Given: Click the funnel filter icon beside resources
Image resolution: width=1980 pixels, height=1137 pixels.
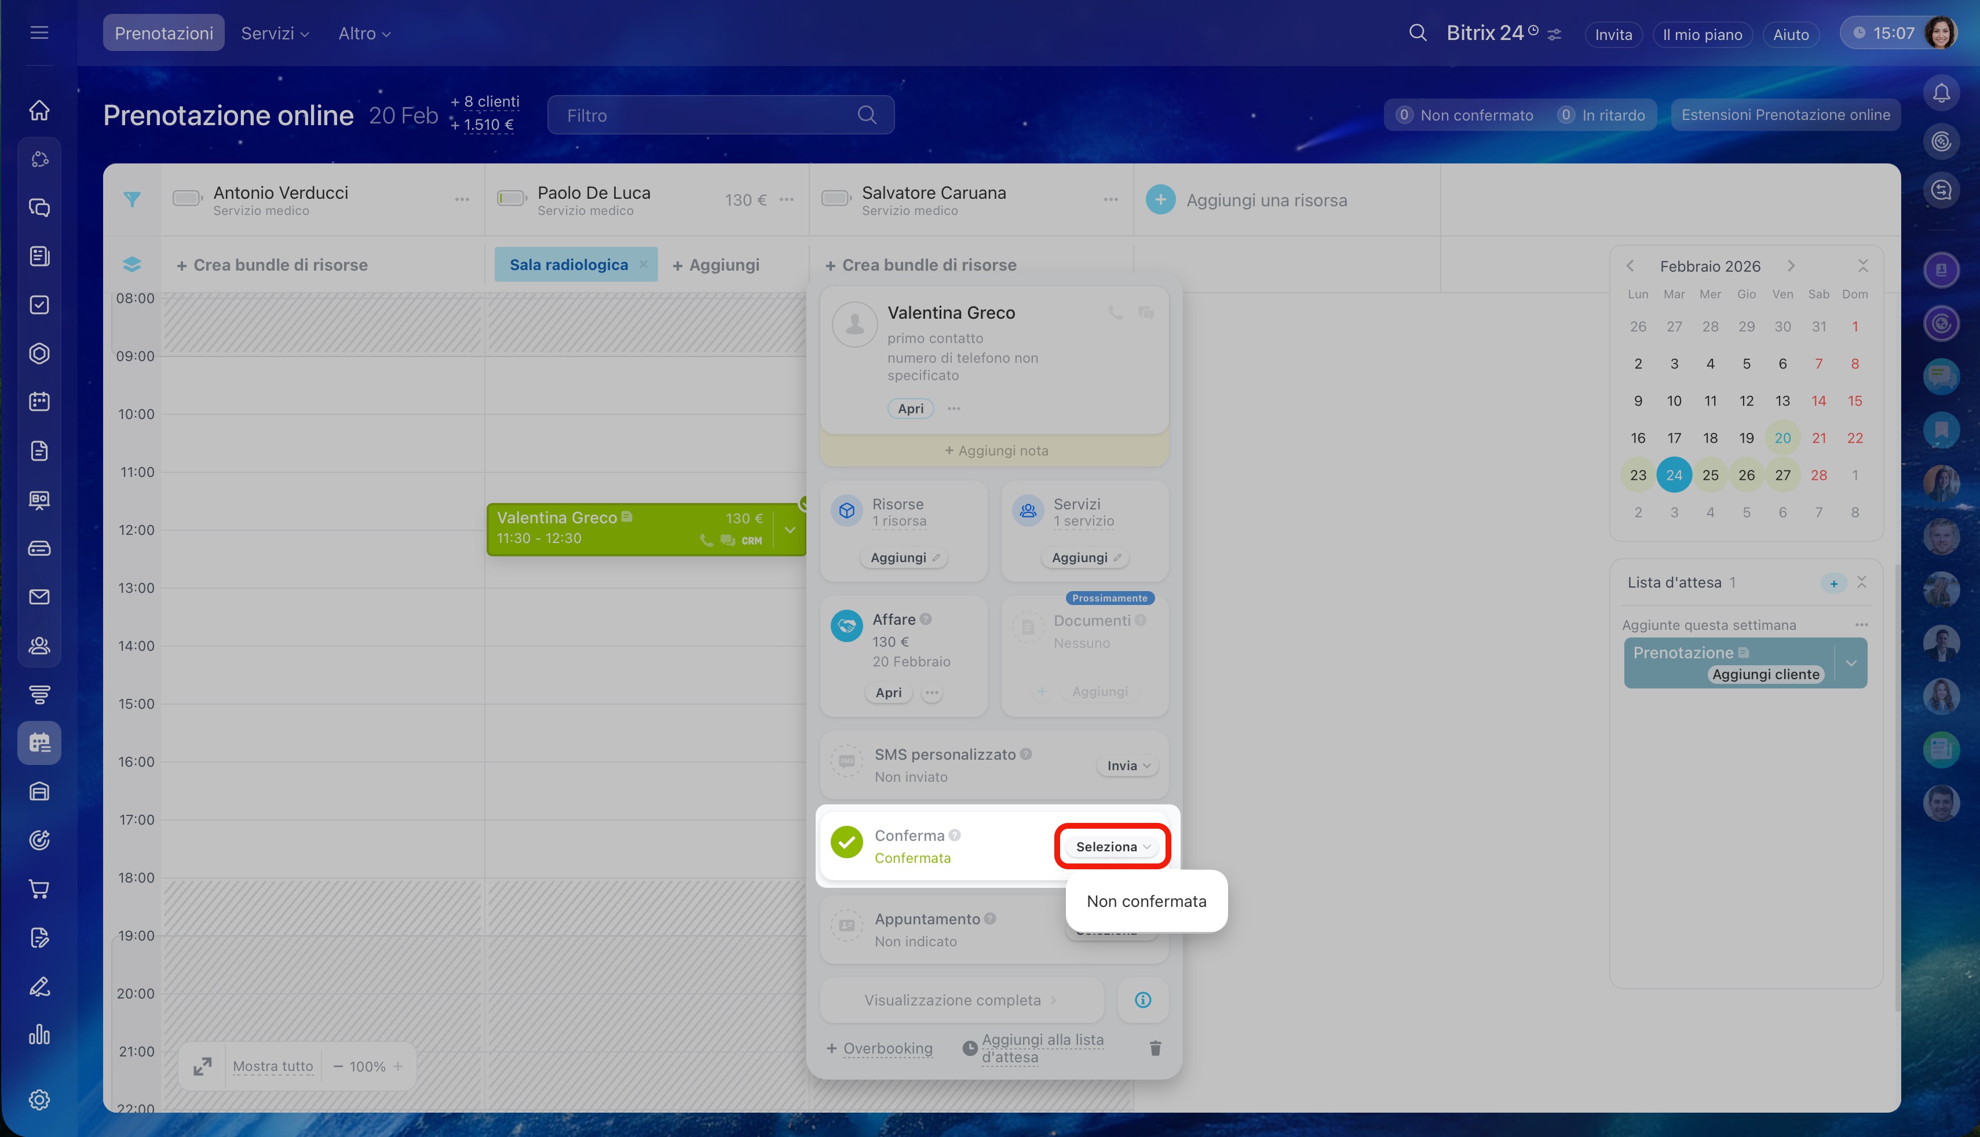Looking at the screenshot, I should click(132, 200).
